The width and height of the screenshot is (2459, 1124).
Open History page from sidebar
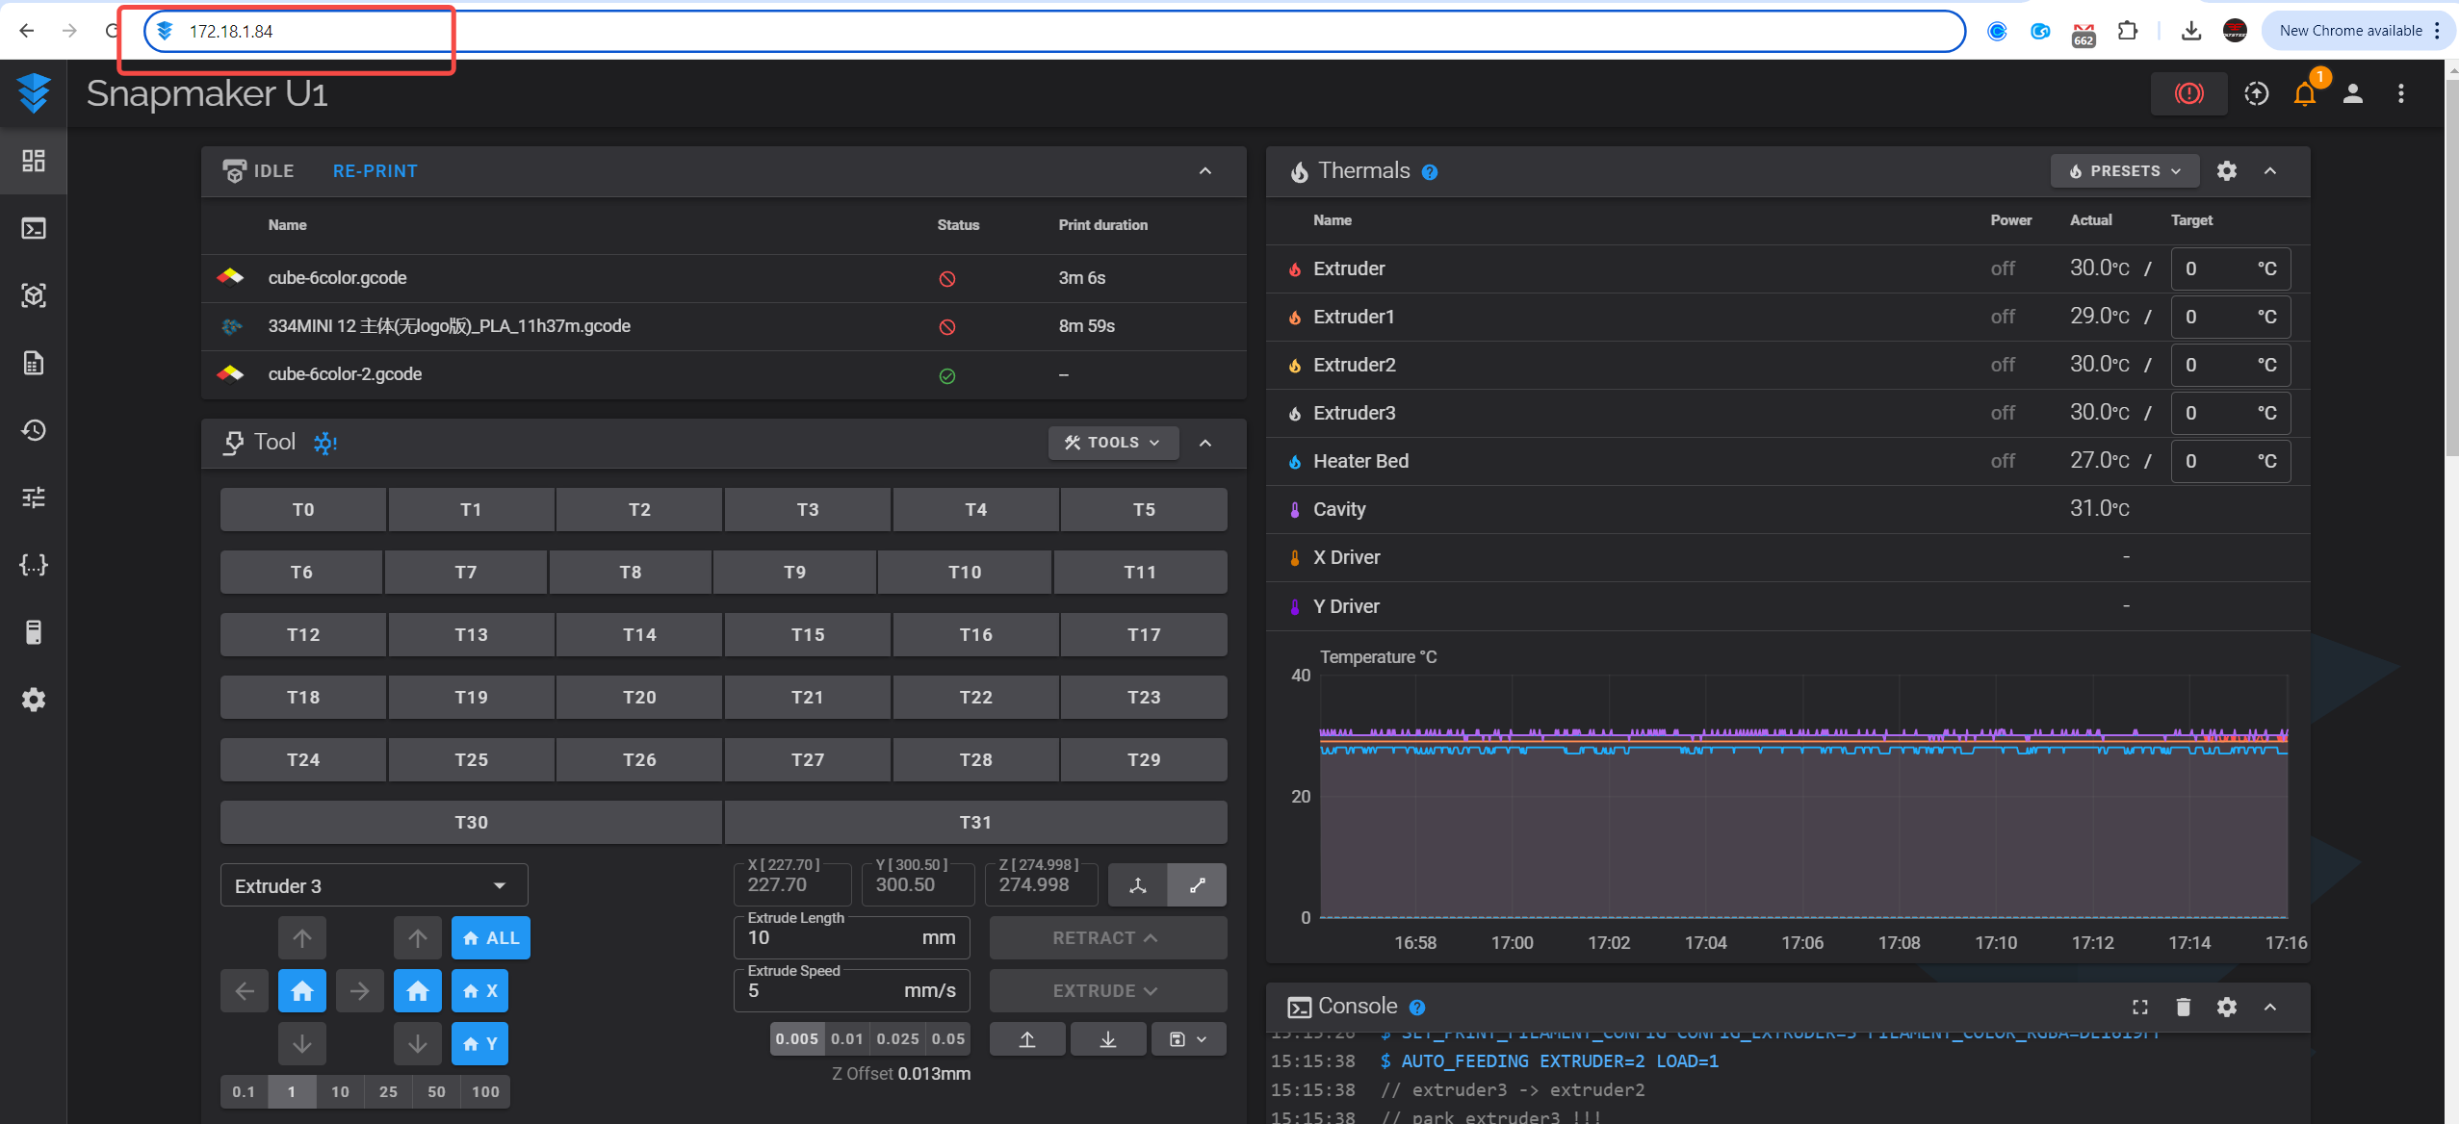pos(34,430)
